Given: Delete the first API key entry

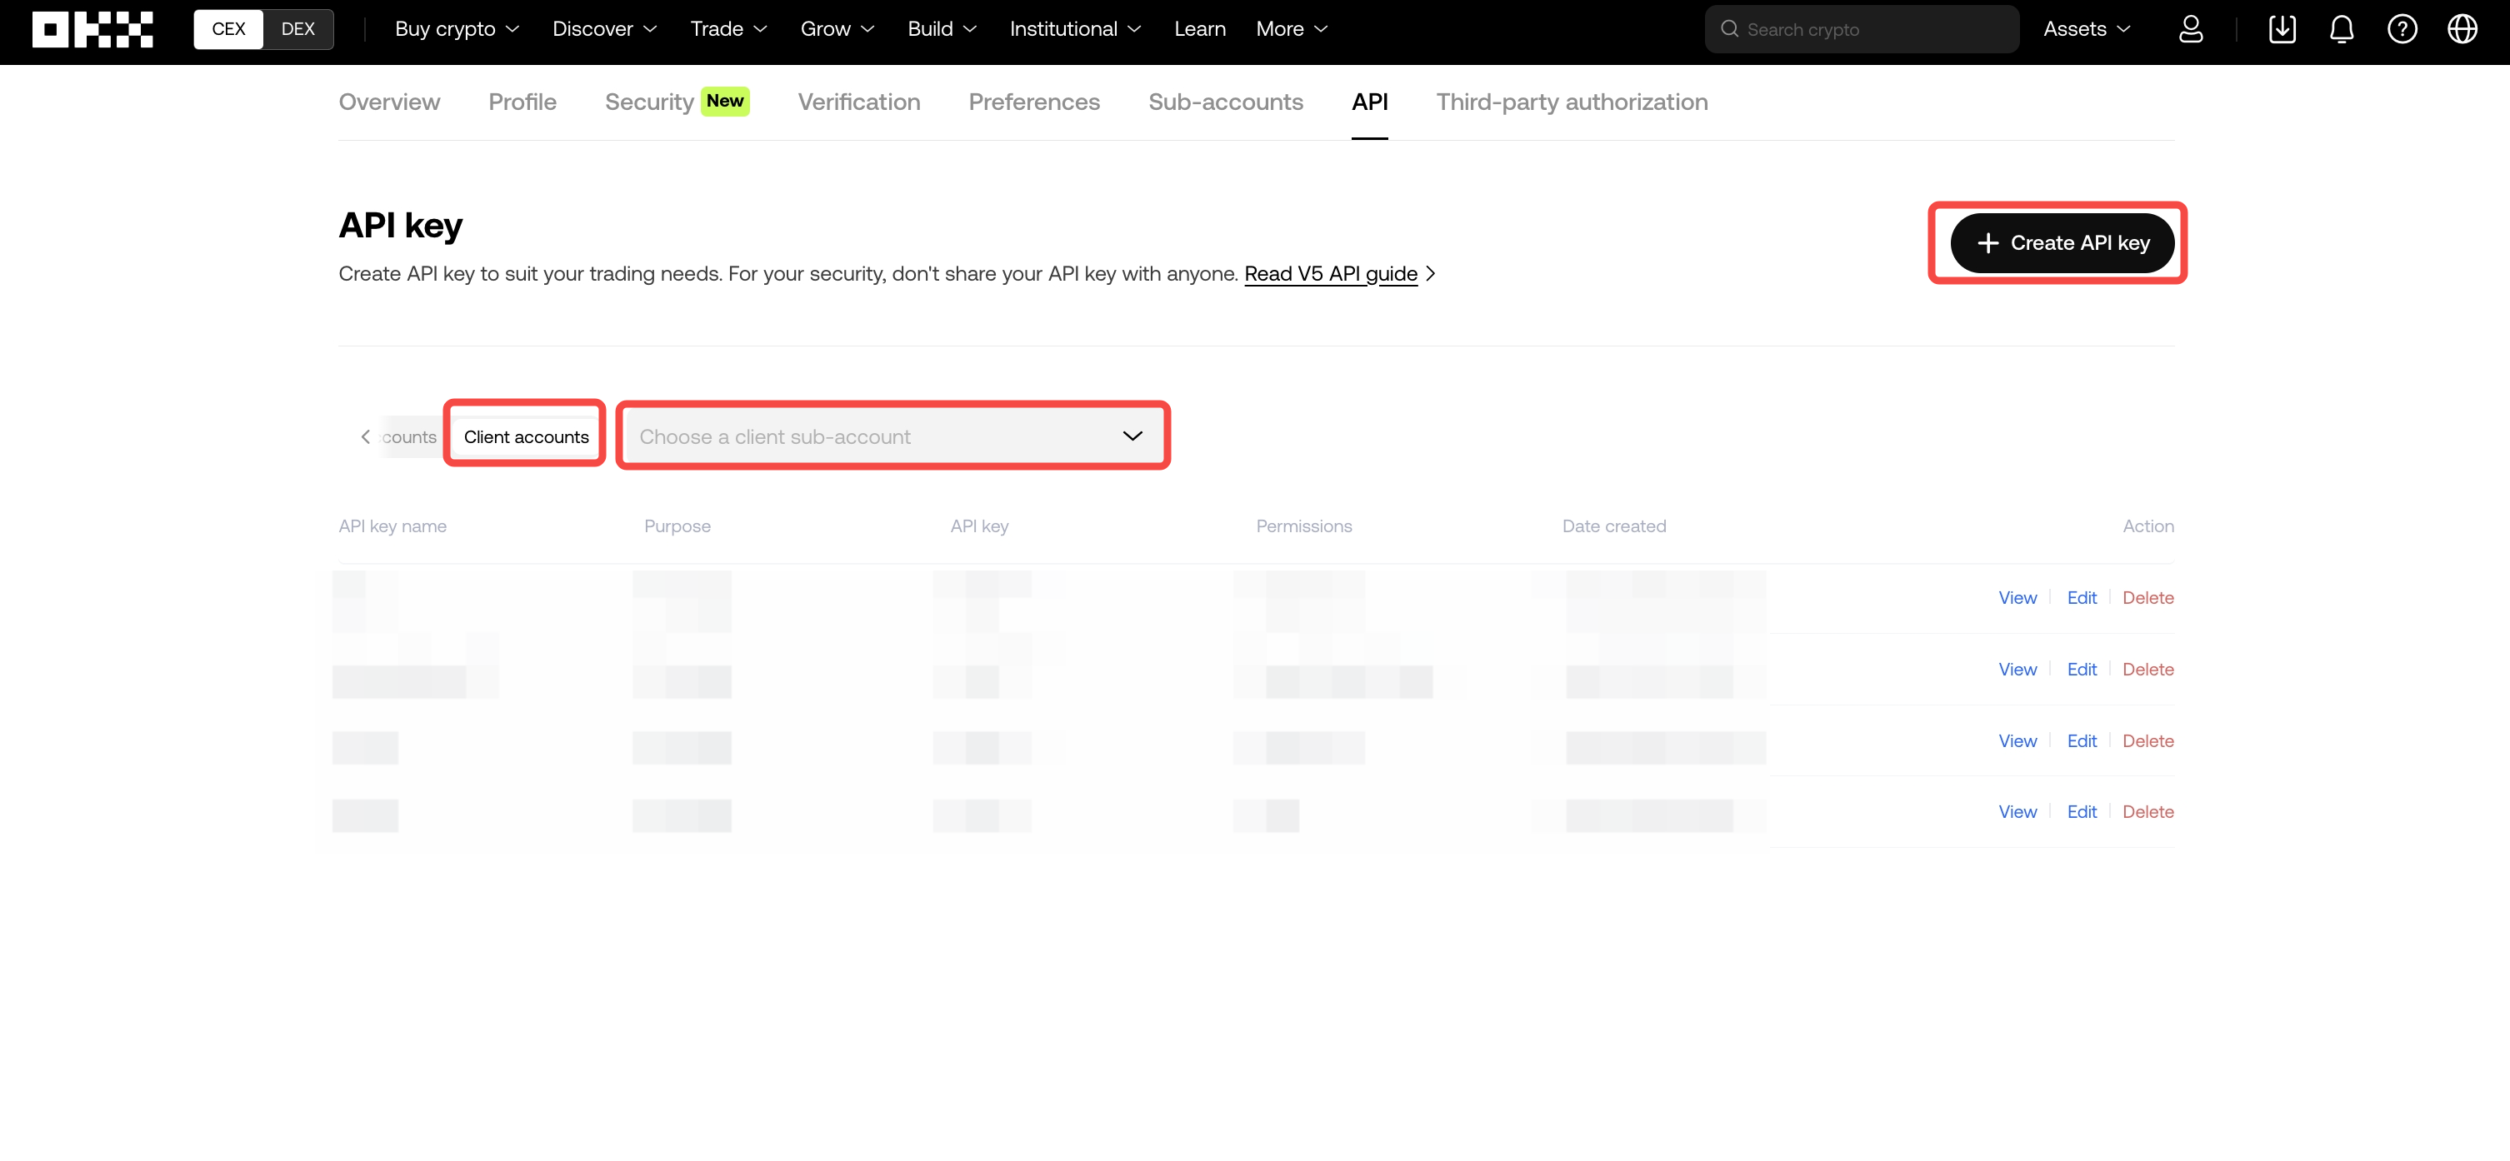Looking at the screenshot, I should click(2148, 597).
